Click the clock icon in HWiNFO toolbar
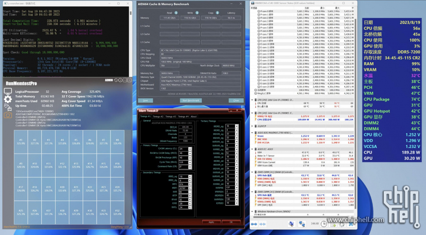Viewport: 426px width, 235px height. [324, 224]
